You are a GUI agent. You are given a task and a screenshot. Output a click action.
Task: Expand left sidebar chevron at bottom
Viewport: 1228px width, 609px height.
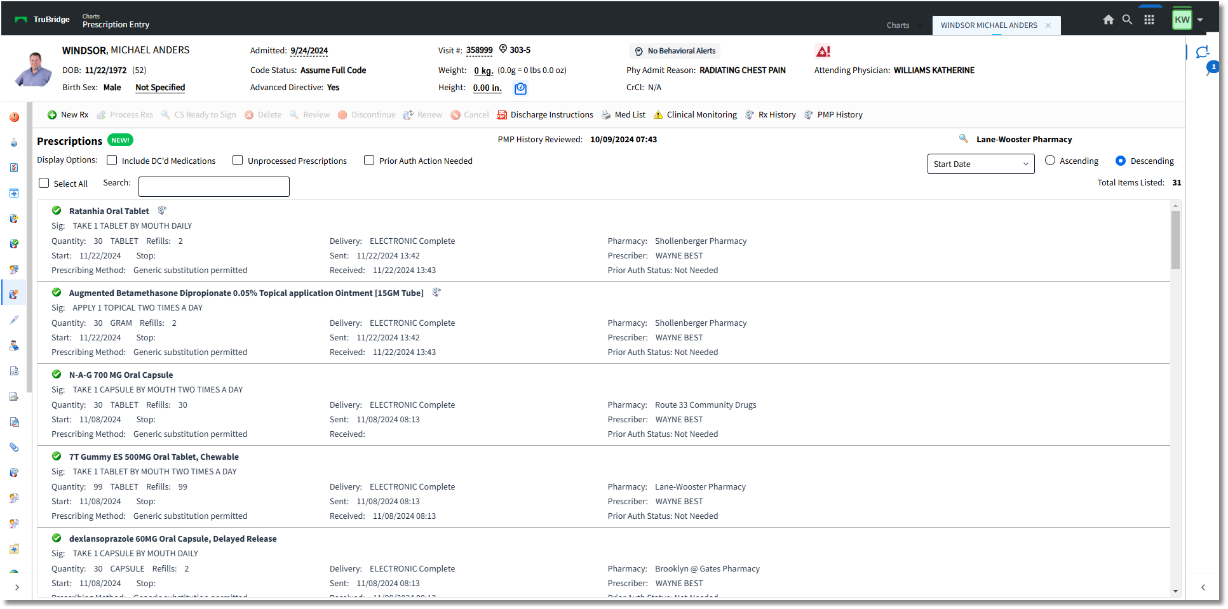[x=17, y=587]
